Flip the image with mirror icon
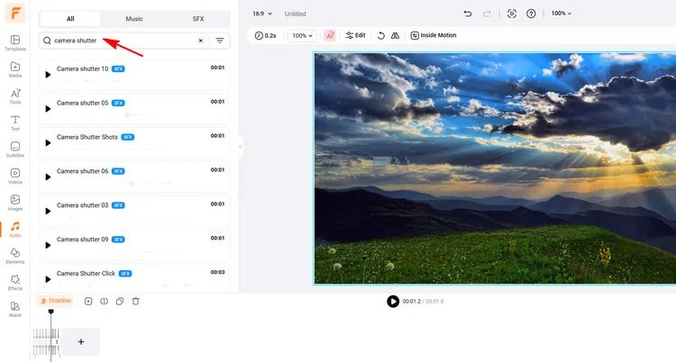Image resolution: width=676 pixels, height=362 pixels. pos(396,35)
